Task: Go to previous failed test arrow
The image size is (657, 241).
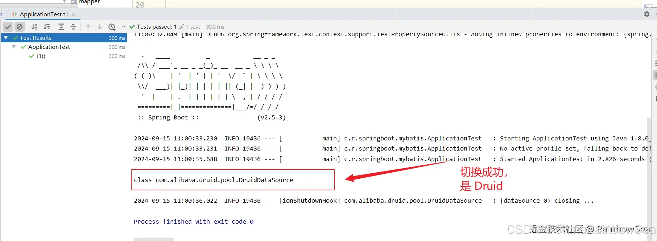Action: tap(88, 27)
